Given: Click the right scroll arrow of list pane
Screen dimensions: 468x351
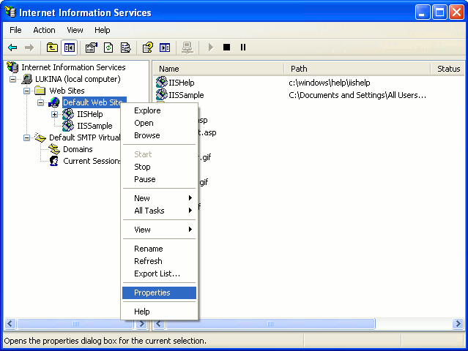Looking at the screenshot, I should [x=458, y=324].
